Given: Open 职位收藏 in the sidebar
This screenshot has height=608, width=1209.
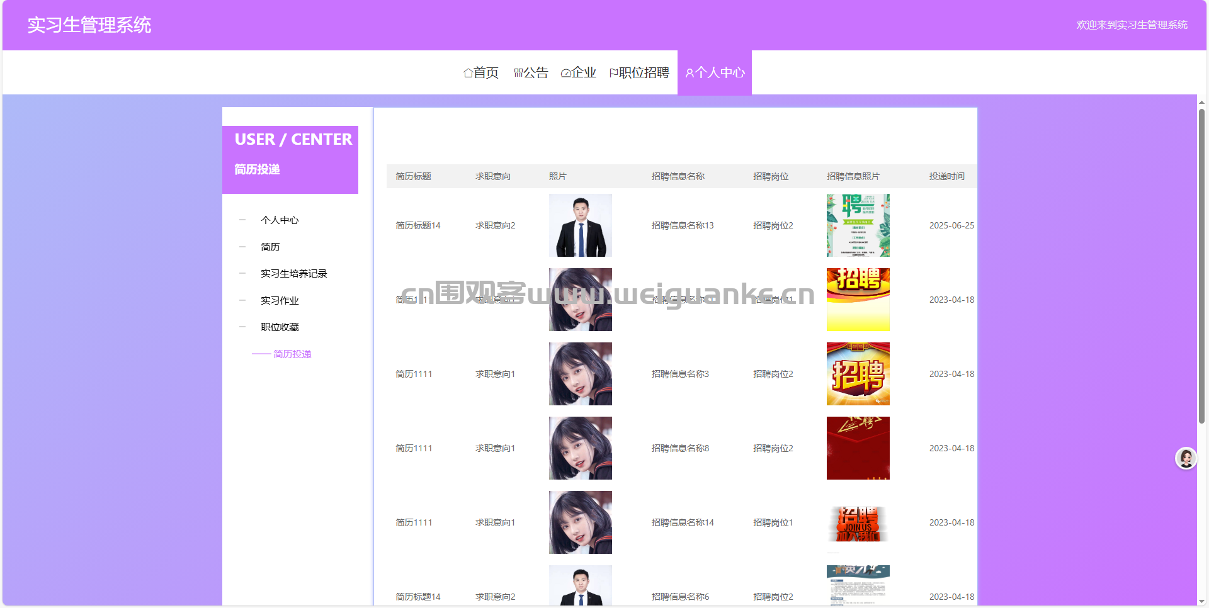Looking at the screenshot, I should tap(280, 327).
